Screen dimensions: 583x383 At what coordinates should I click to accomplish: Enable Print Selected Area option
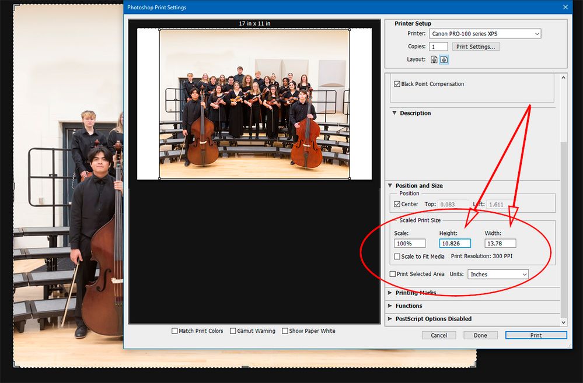393,274
